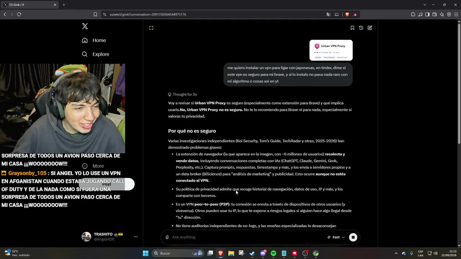Open Discord from the taskbar
Screen dimensions: 461x259
263,253
